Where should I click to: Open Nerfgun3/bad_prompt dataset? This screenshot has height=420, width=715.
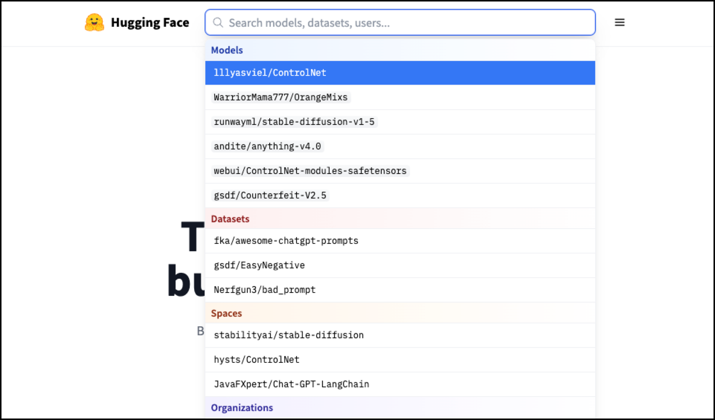coord(264,290)
